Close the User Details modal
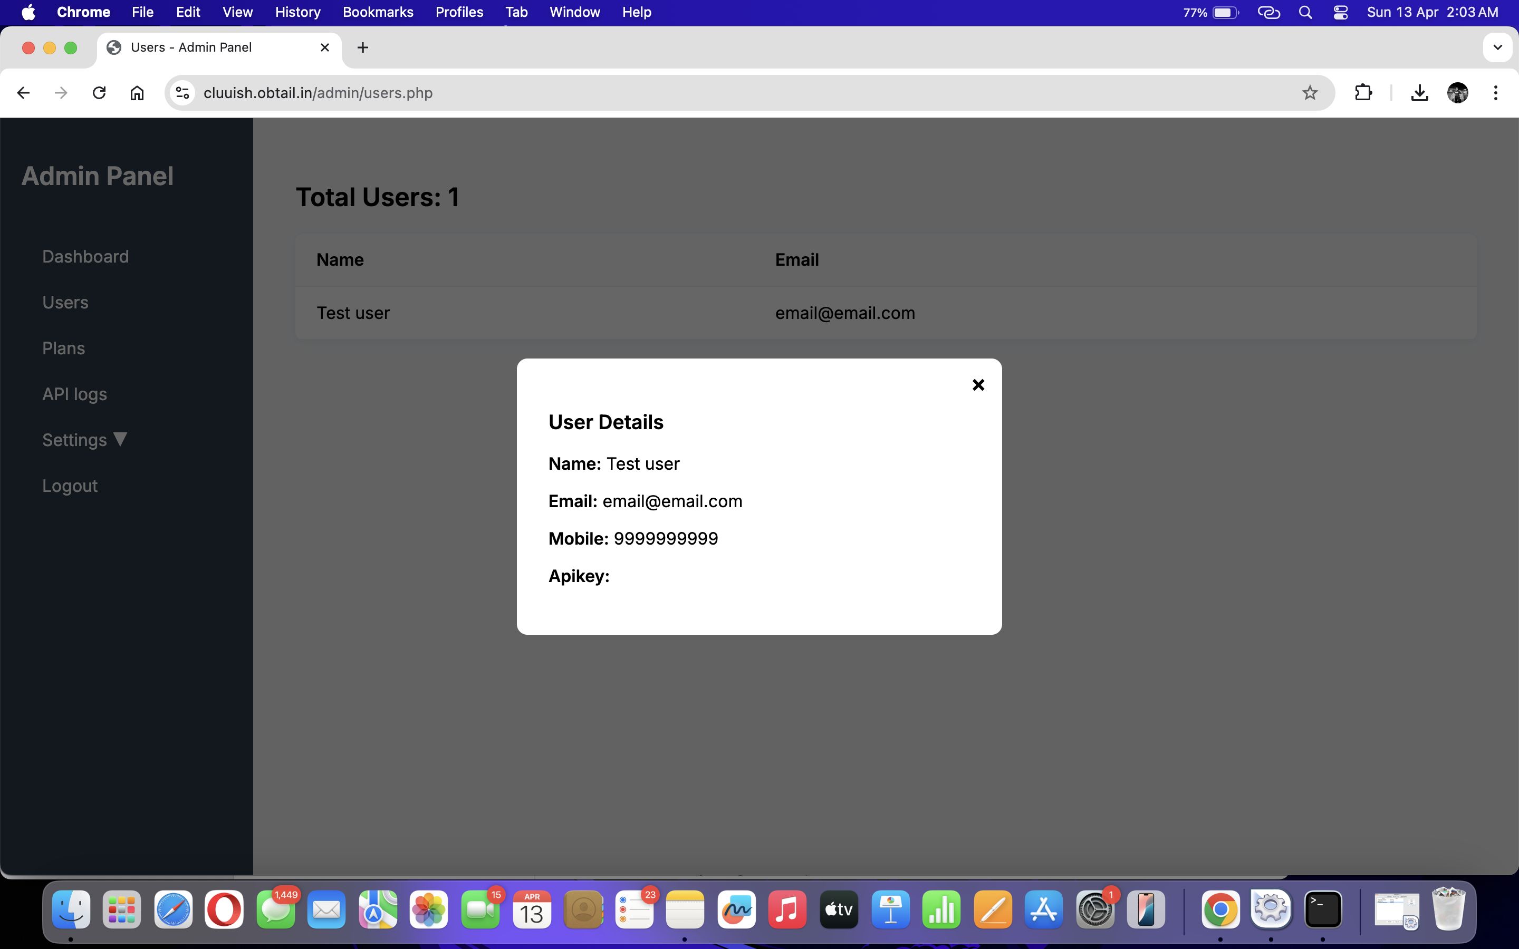 pyautogui.click(x=978, y=385)
